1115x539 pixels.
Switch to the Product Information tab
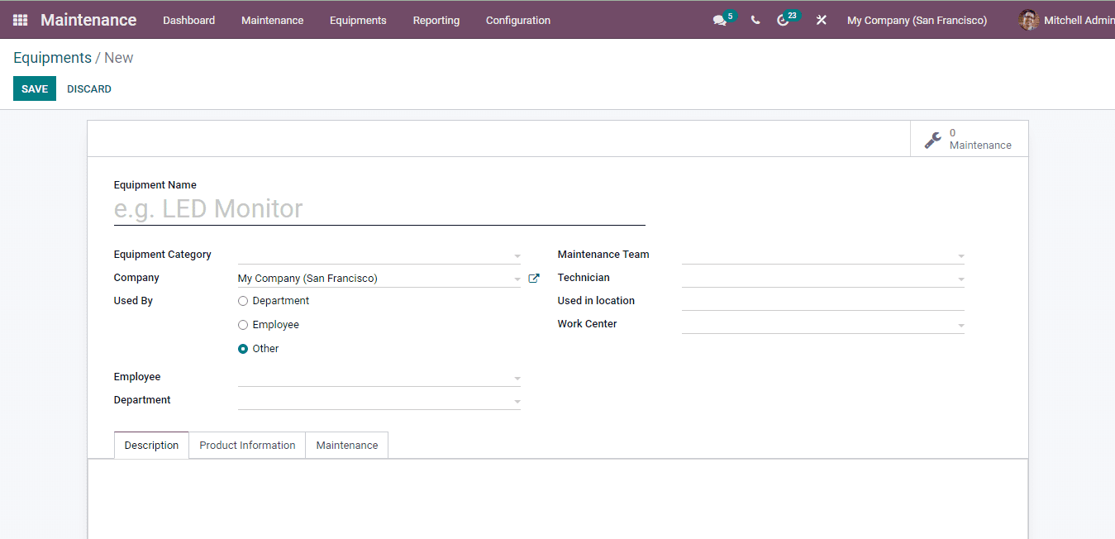click(246, 445)
